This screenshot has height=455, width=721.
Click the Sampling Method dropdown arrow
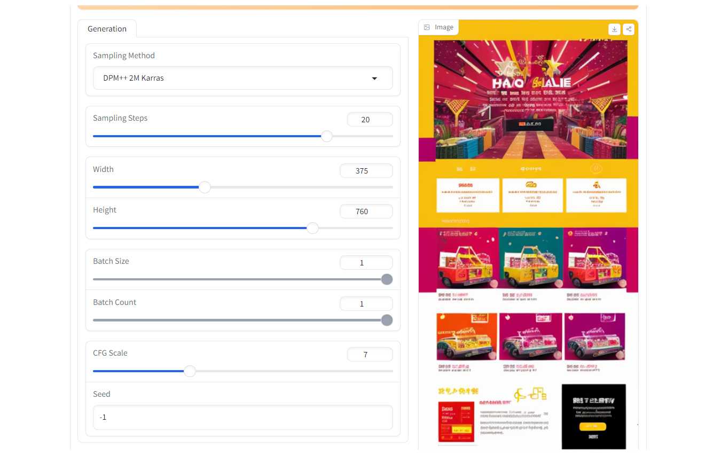[374, 79]
